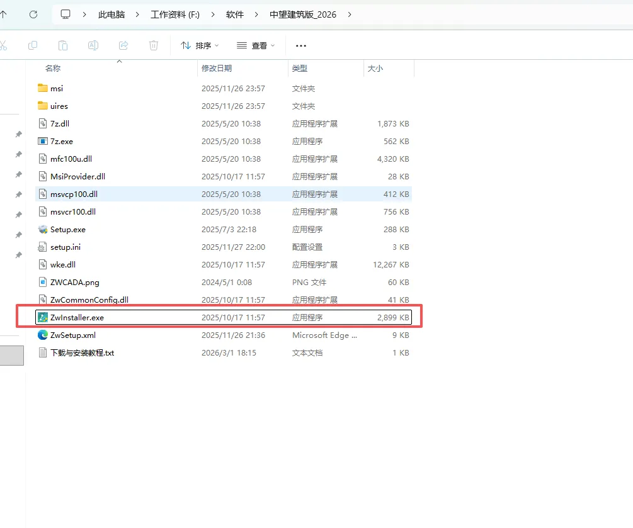This screenshot has height=528, width=633.
Task: Click the 4,320 KB size cell
Action: (x=393, y=159)
